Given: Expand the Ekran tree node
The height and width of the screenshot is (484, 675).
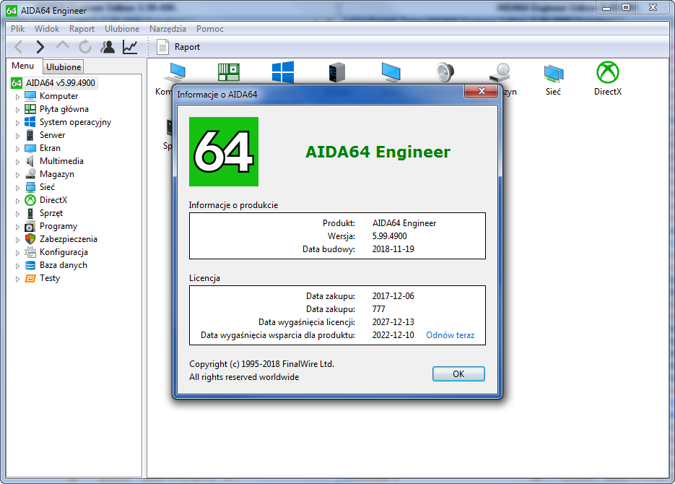Looking at the screenshot, I should pos(17,149).
